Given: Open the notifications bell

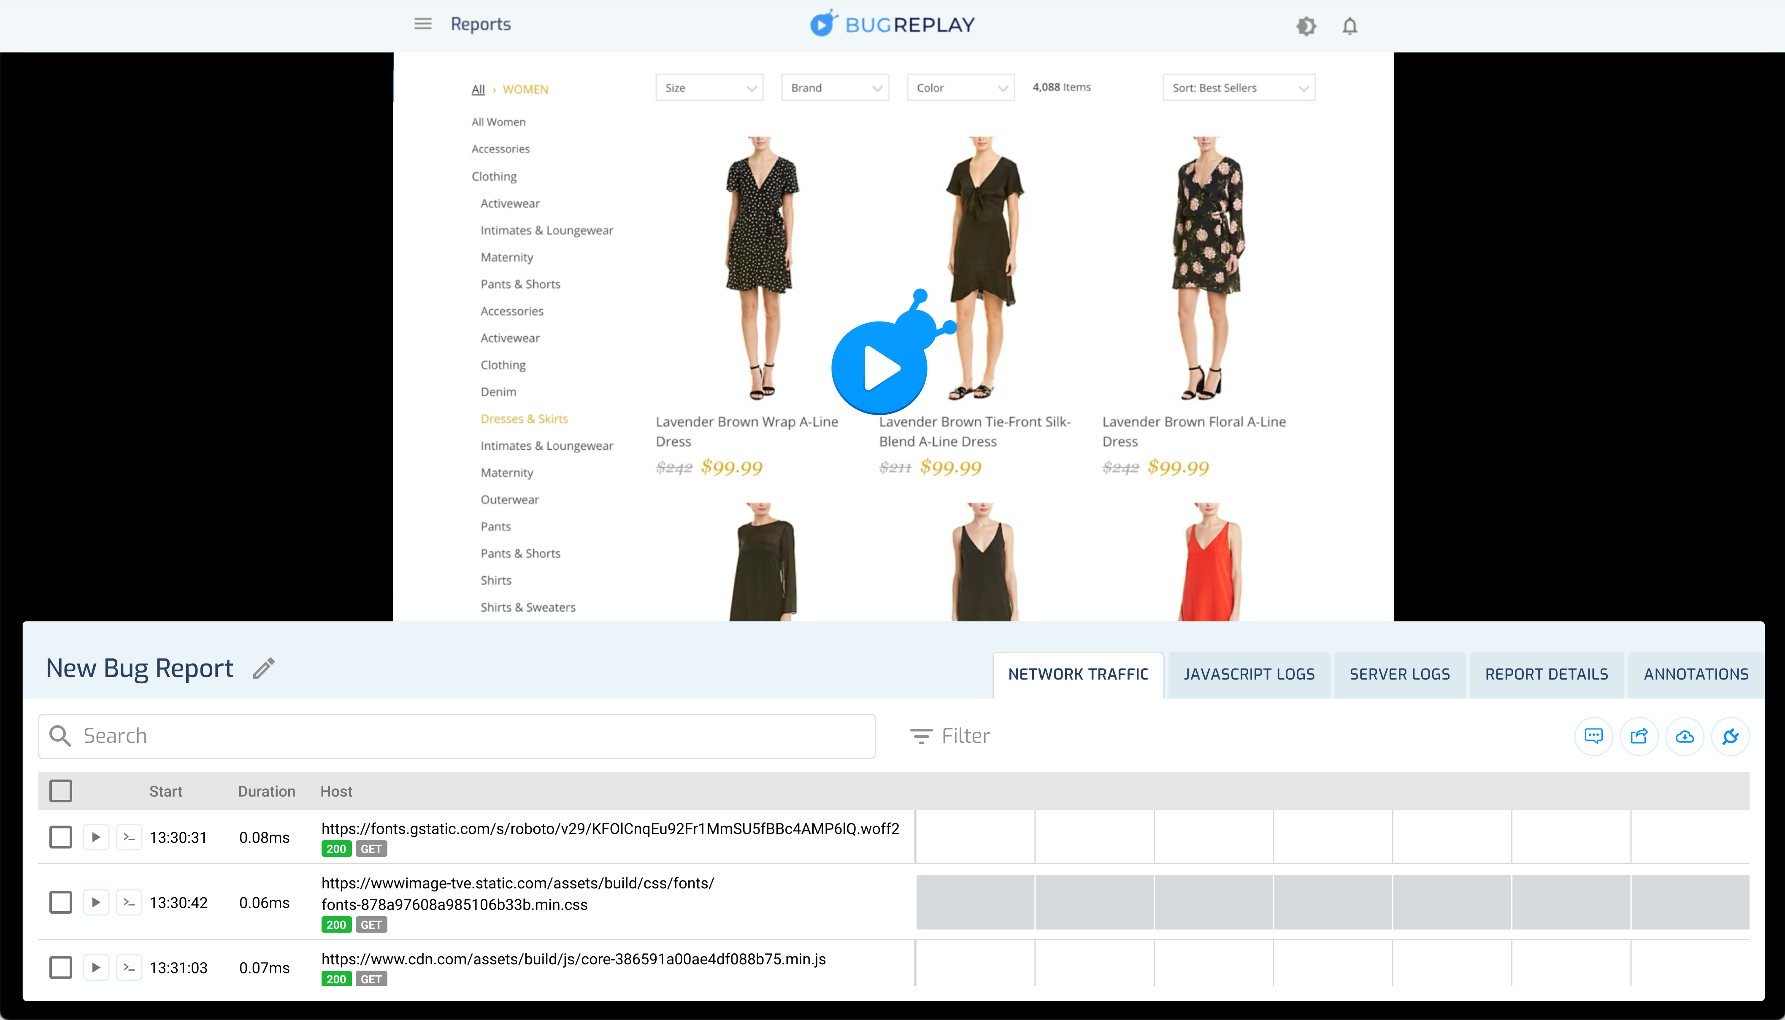Looking at the screenshot, I should 1349,26.
